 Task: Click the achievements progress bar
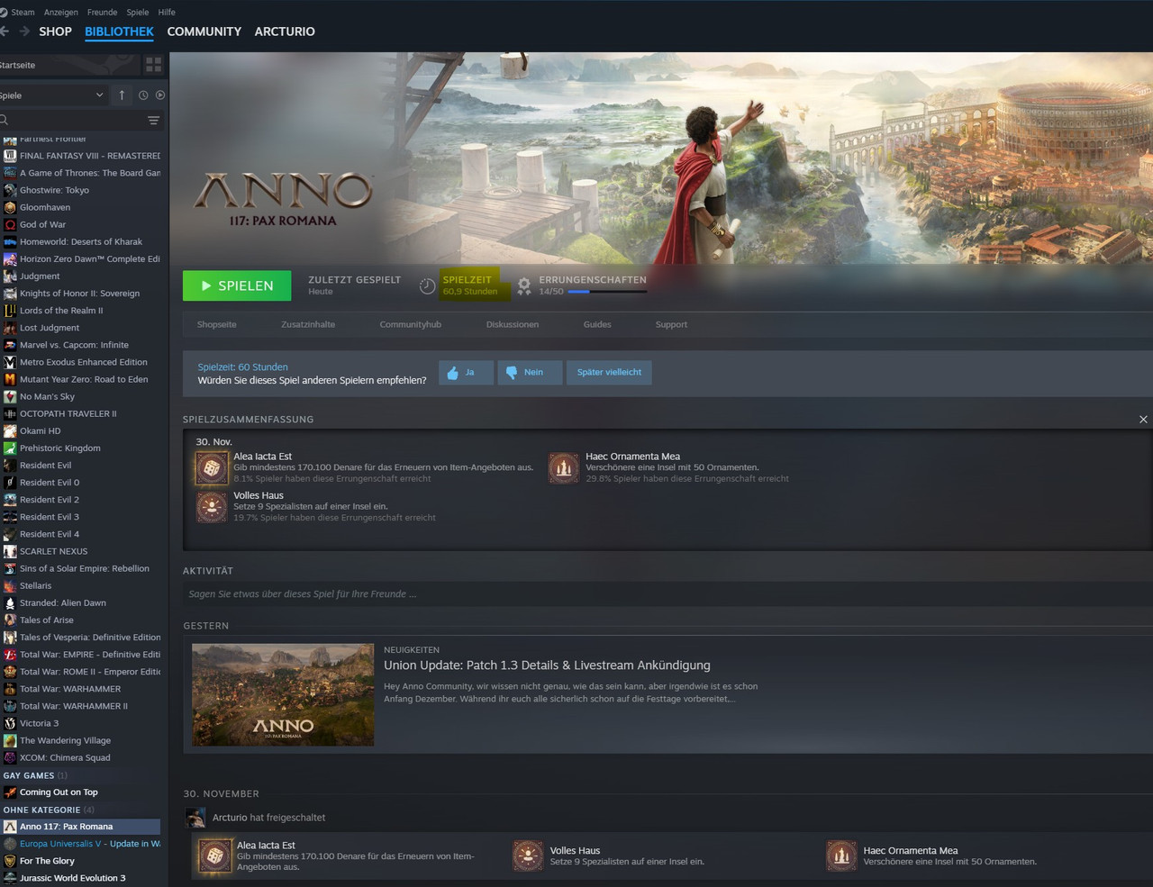coord(607,292)
